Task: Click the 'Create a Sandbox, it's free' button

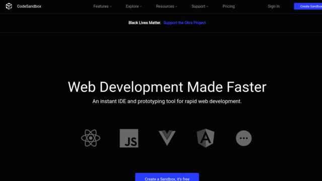Action: tap(167, 177)
